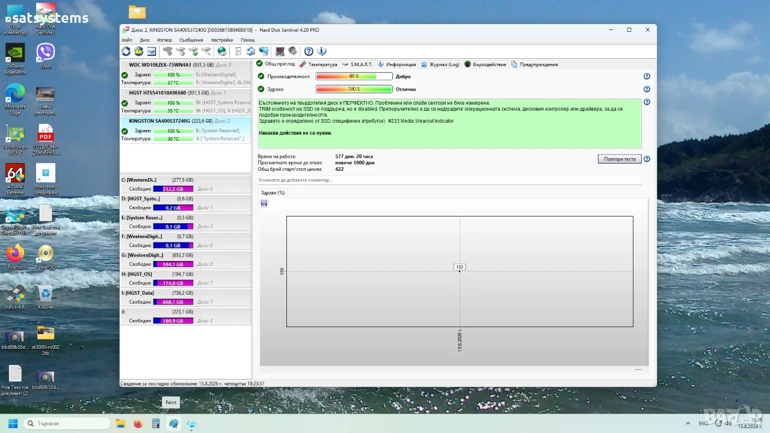Click the blue arrows transfer toolbar icon

click(x=251, y=51)
